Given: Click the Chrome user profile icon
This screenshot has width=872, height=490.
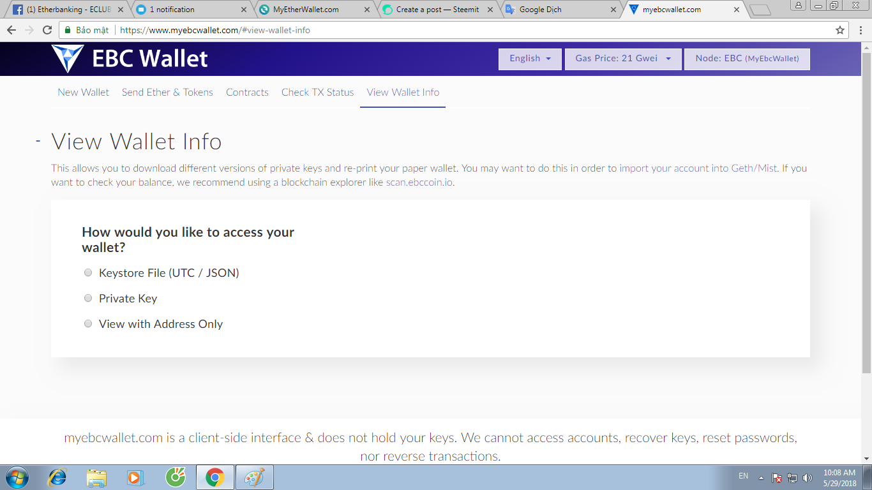Looking at the screenshot, I should point(799,5).
